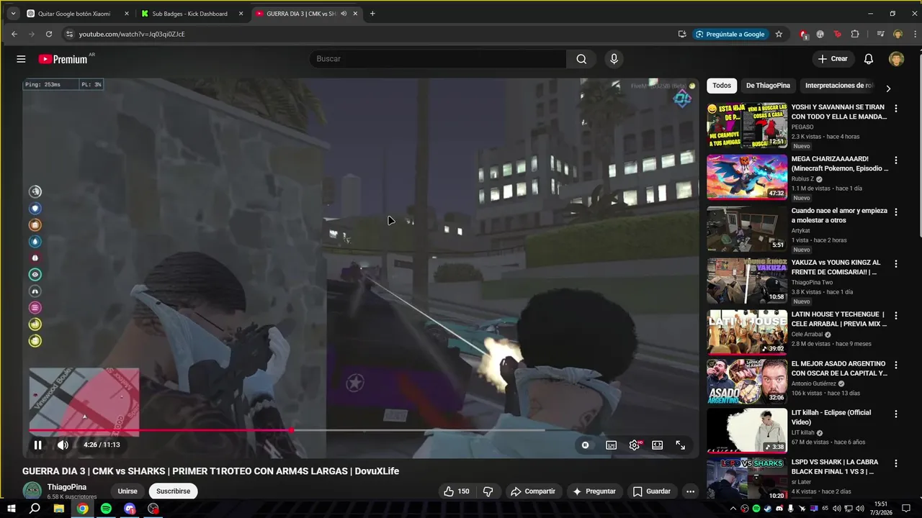Click the search magnifier button

click(581, 59)
